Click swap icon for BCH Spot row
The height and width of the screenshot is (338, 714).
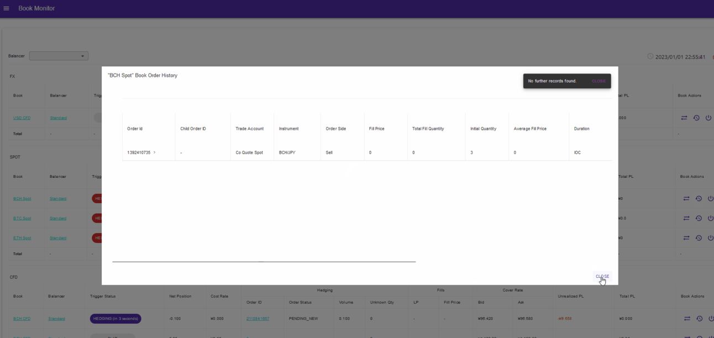coord(686,198)
